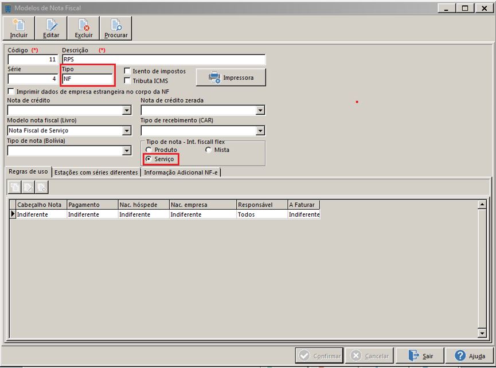Toggle the Isento de impostos checkbox

pyautogui.click(x=127, y=71)
